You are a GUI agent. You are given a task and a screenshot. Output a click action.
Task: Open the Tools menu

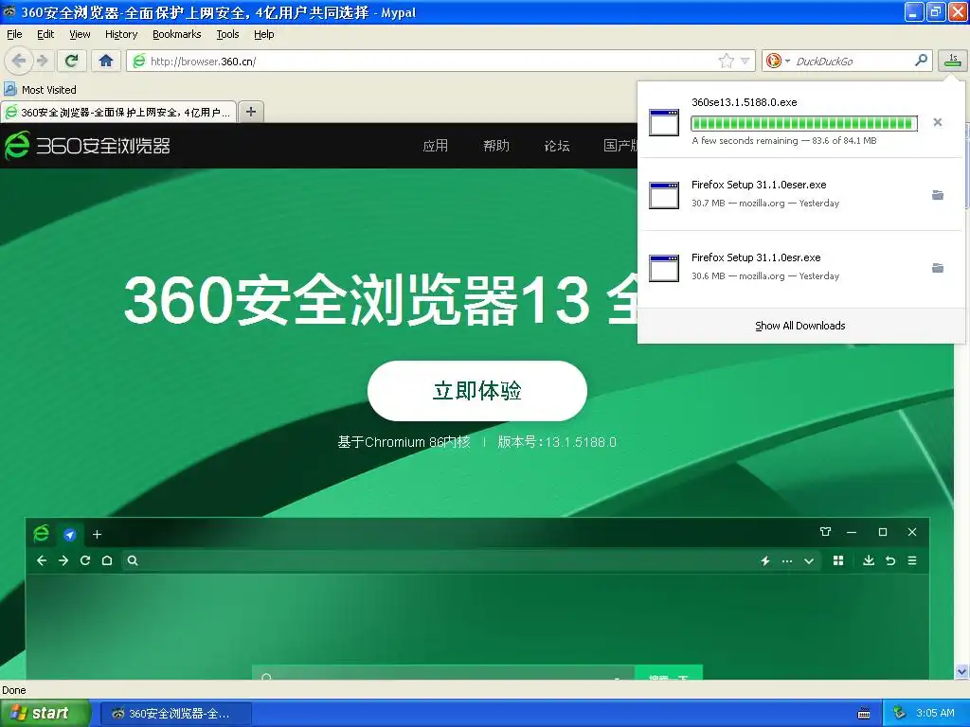pyautogui.click(x=227, y=34)
